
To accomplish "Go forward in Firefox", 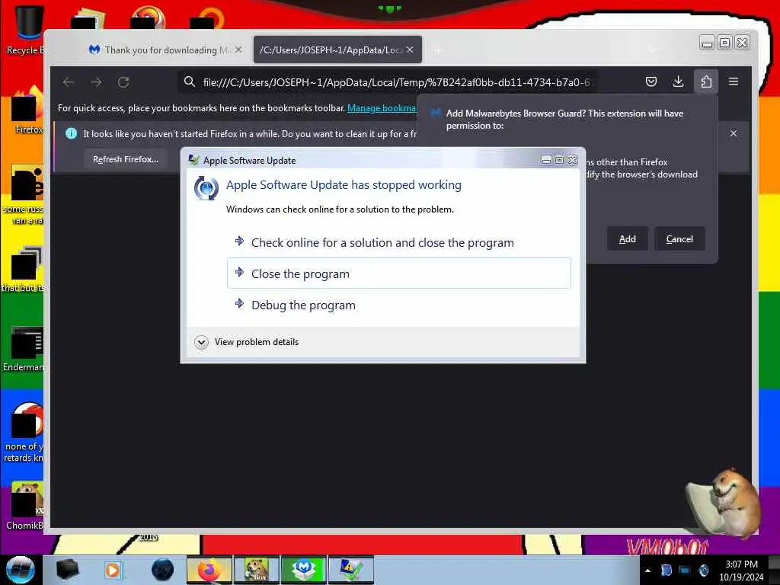I will [x=96, y=82].
